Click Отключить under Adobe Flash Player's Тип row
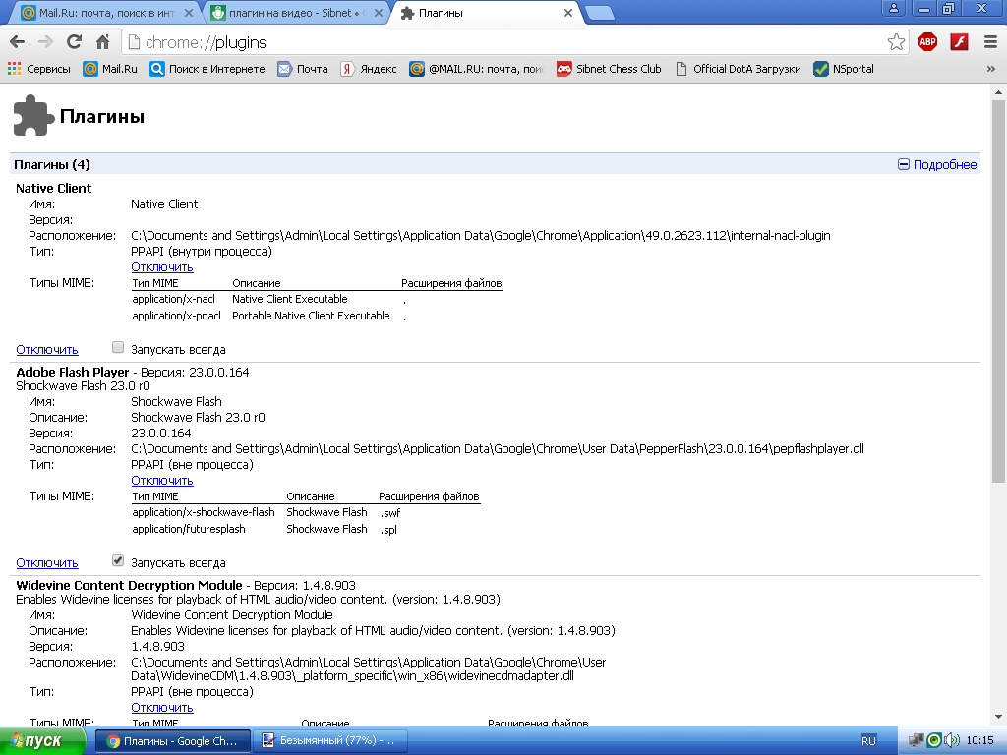Screen dimensions: 1007x755 (x=162, y=480)
